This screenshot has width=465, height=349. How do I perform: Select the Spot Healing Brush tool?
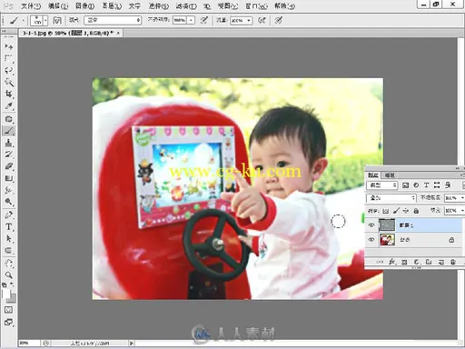[8, 119]
